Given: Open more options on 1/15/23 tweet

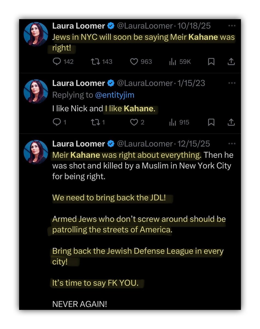Looking at the screenshot, I should [232, 83].
